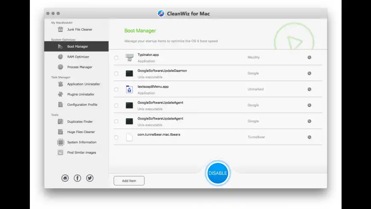Click the textsoapBMenu.app application icon
The height and width of the screenshot is (209, 371).
click(129, 90)
